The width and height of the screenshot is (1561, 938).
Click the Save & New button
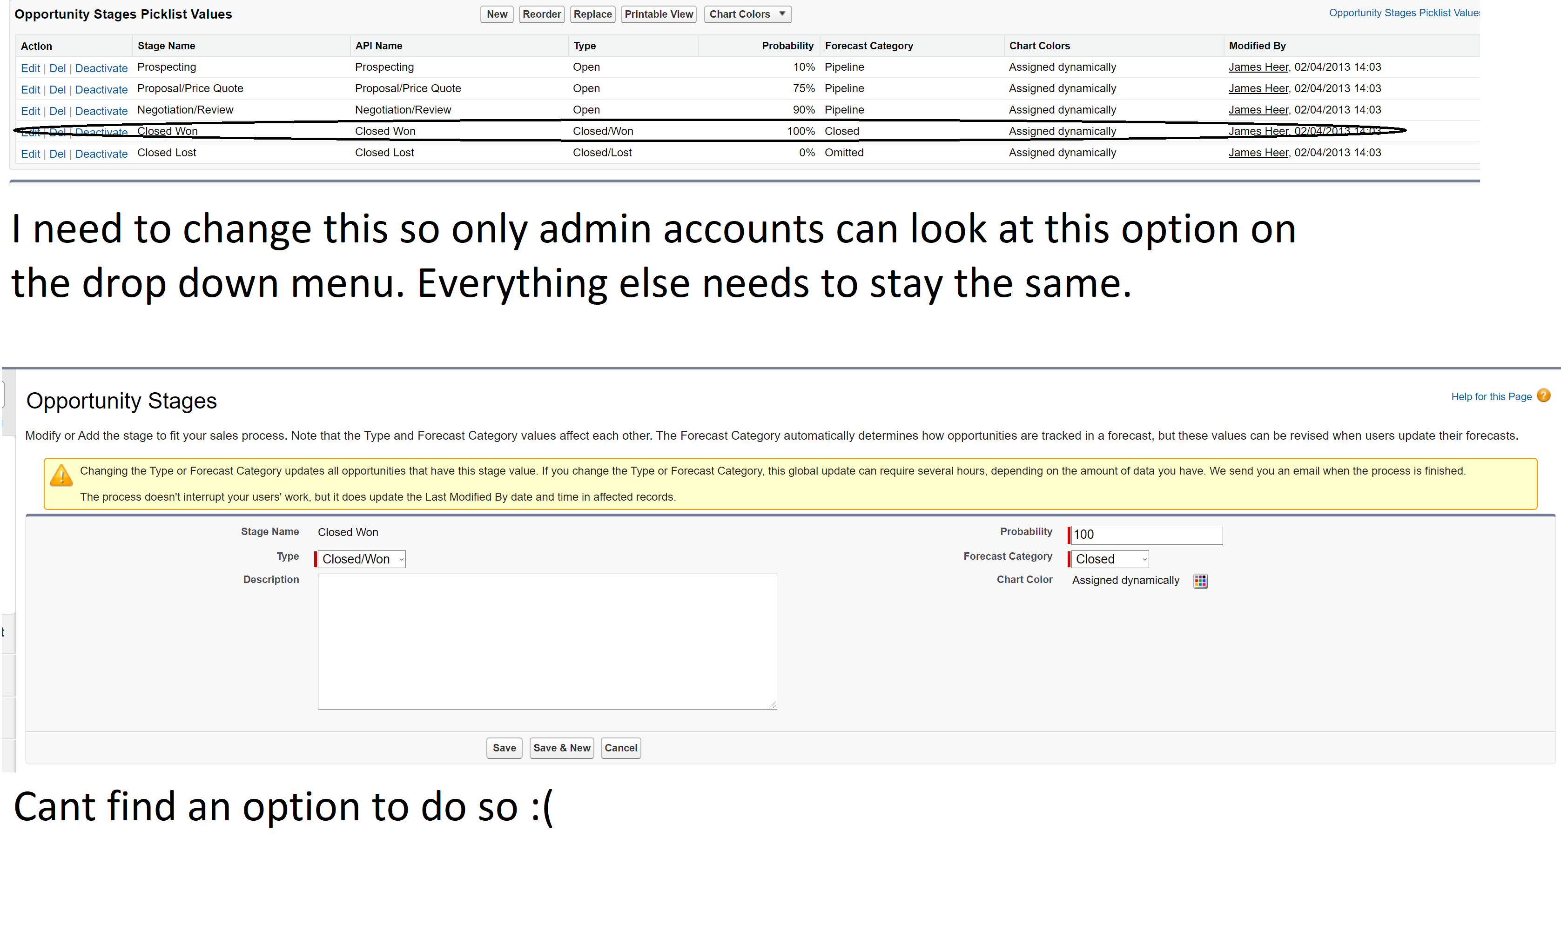click(x=561, y=748)
